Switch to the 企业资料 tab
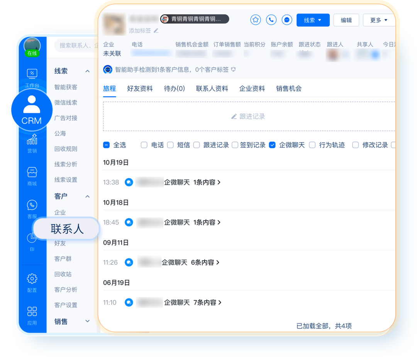Viewport: 417px width, 357px height. (x=252, y=88)
